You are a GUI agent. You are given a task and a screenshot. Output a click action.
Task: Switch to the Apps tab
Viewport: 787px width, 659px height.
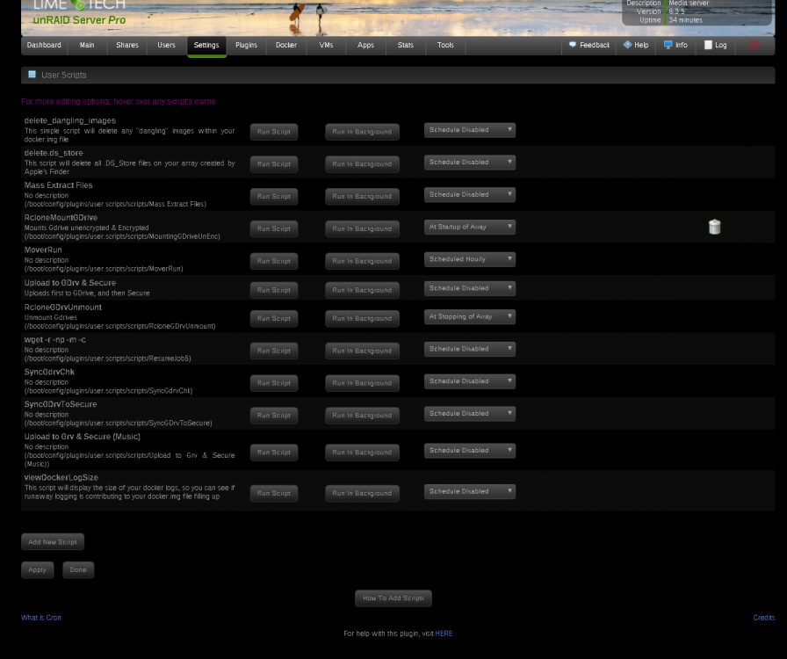365,45
